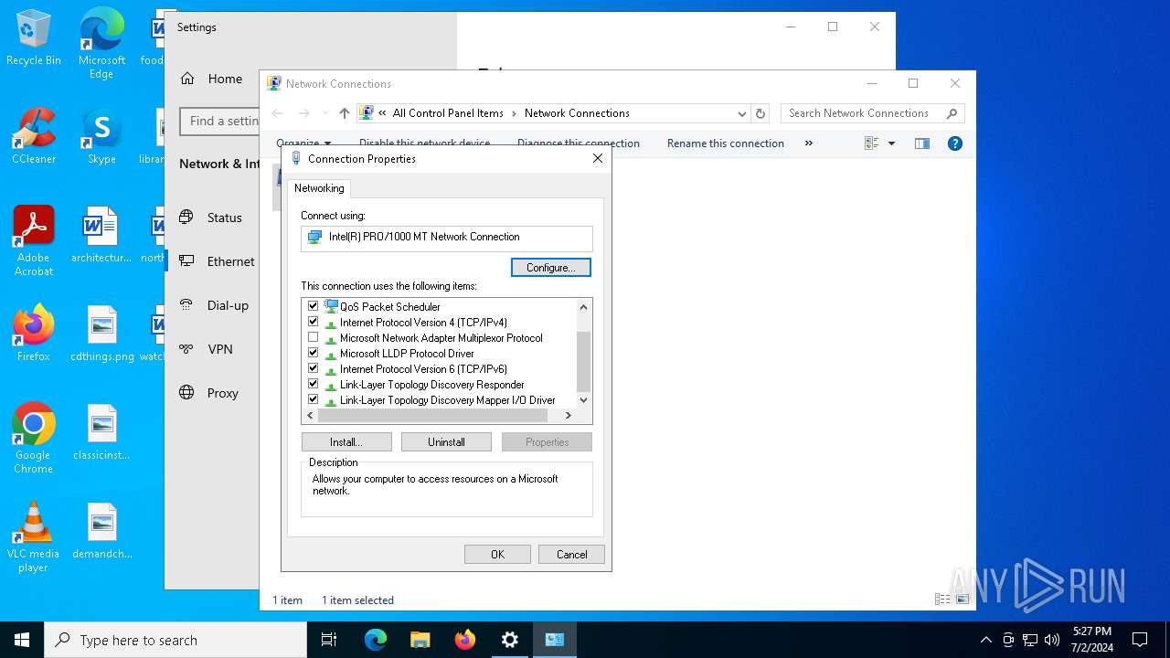The width and height of the screenshot is (1170, 658).
Task: Expand the view options dropdown arrow
Action: (891, 143)
